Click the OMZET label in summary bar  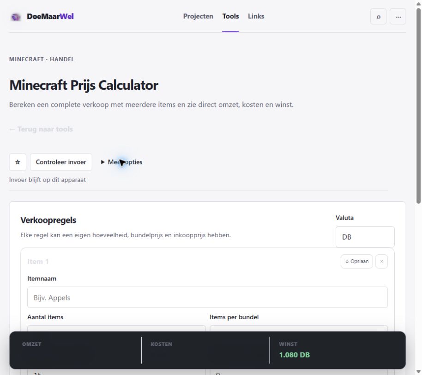[32, 344]
